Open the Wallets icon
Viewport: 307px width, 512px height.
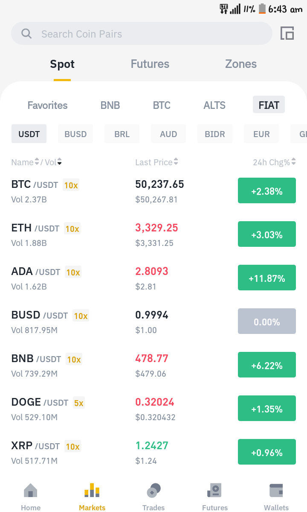click(276, 491)
